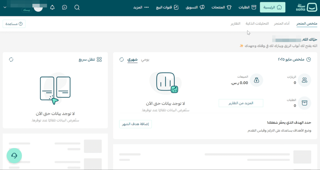Open the chat messages icon

tap(65, 7)
